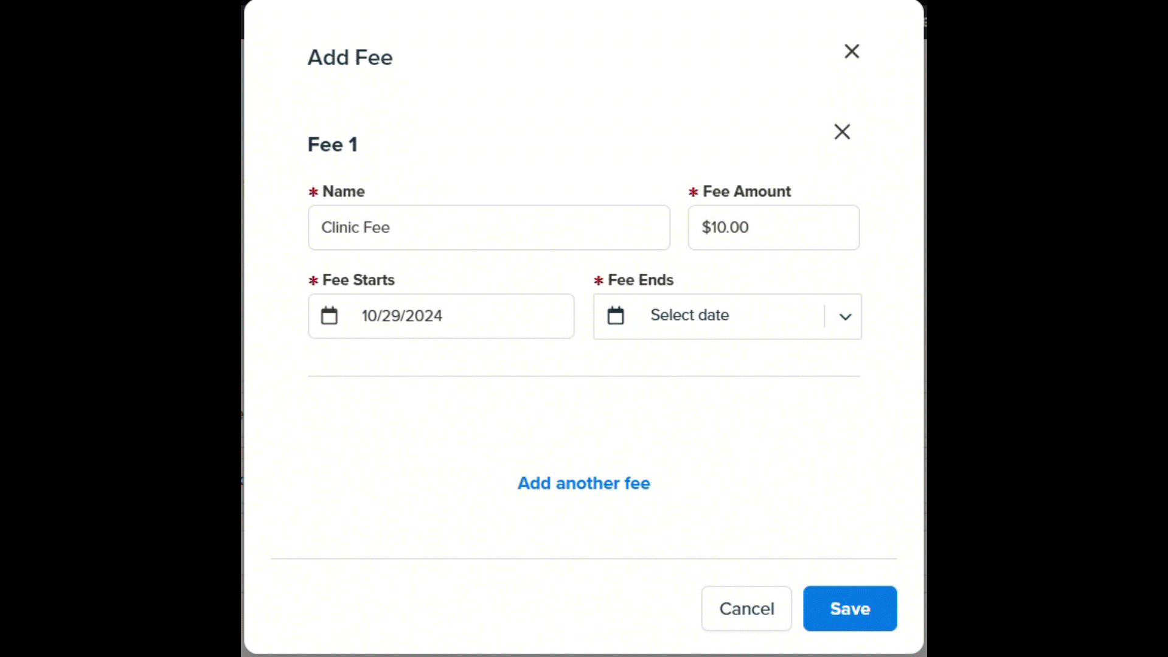Image resolution: width=1168 pixels, height=657 pixels.
Task: Expand the Fee Ends chevron arrow
Action: coord(845,316)
